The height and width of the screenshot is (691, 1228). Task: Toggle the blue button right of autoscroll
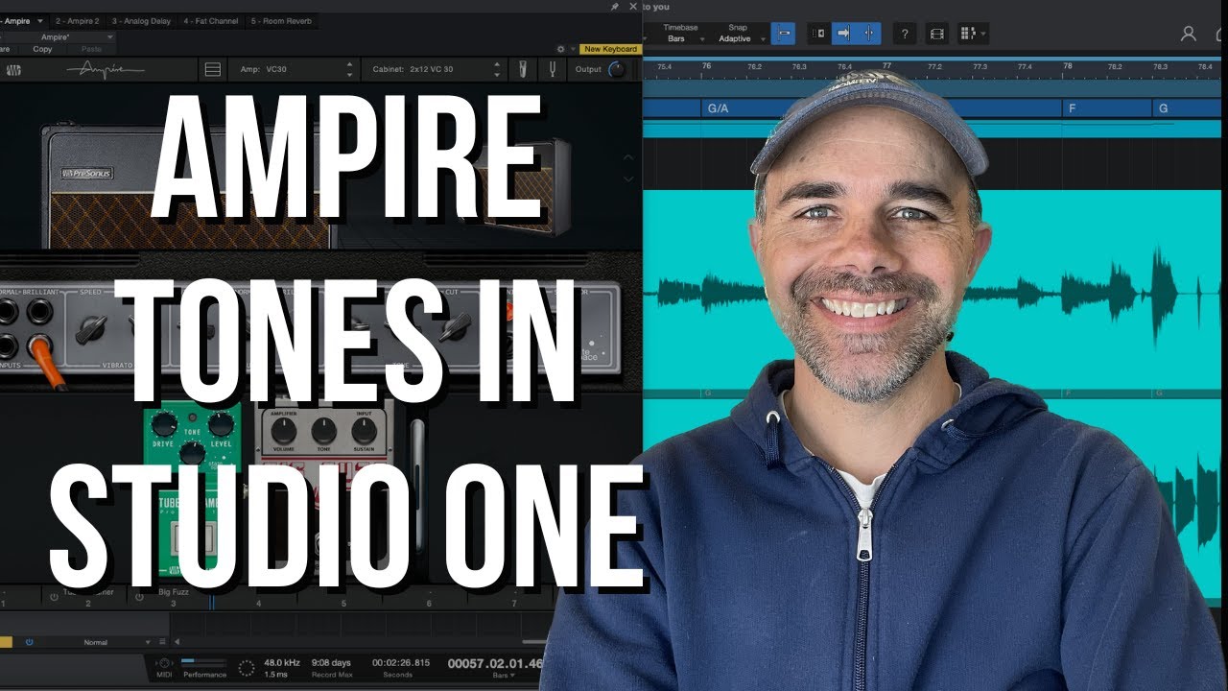[x=868, y=34]
